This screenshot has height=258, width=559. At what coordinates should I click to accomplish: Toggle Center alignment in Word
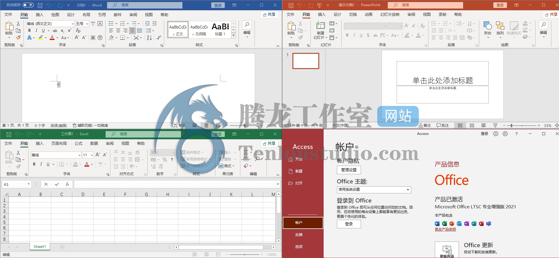118,31
